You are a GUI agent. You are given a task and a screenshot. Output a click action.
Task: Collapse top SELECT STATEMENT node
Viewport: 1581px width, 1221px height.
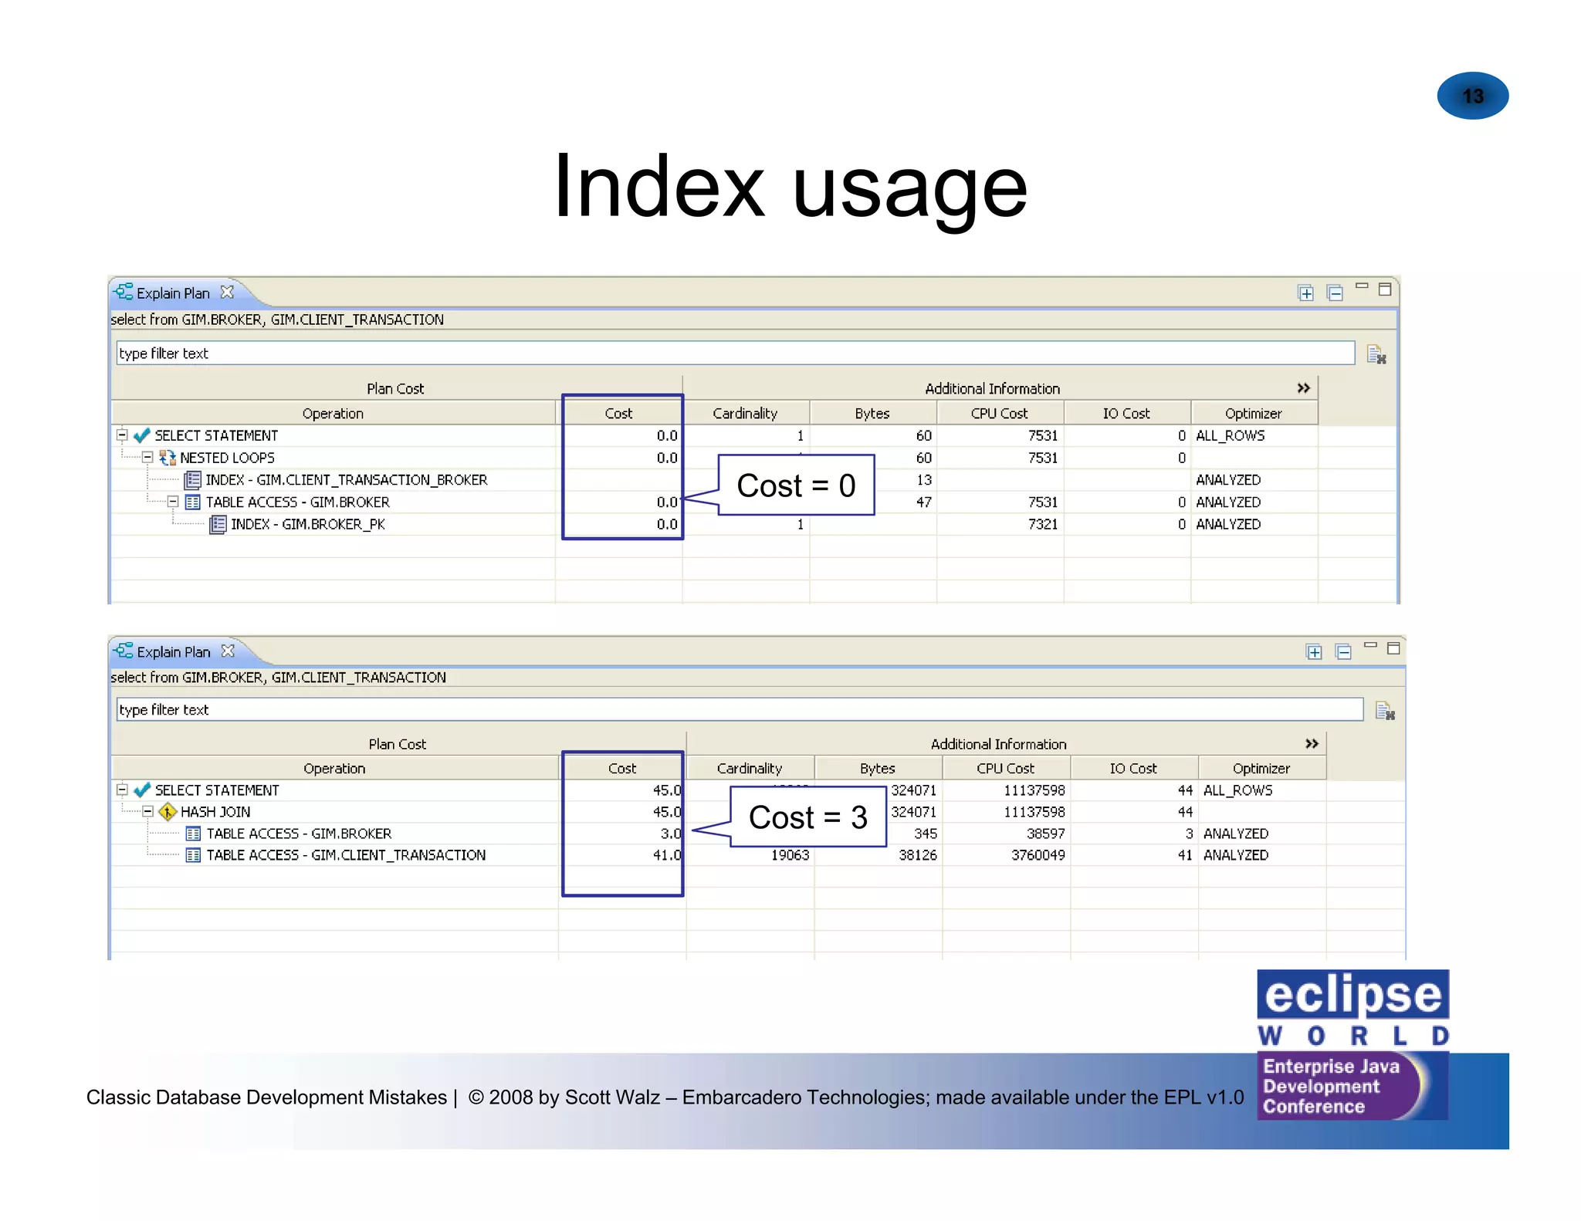coord(122,435)
